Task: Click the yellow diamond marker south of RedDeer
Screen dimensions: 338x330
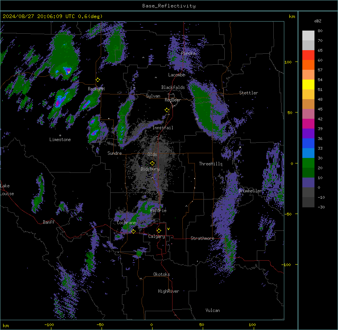Action: pyautogui.click(x=167, y=110)
